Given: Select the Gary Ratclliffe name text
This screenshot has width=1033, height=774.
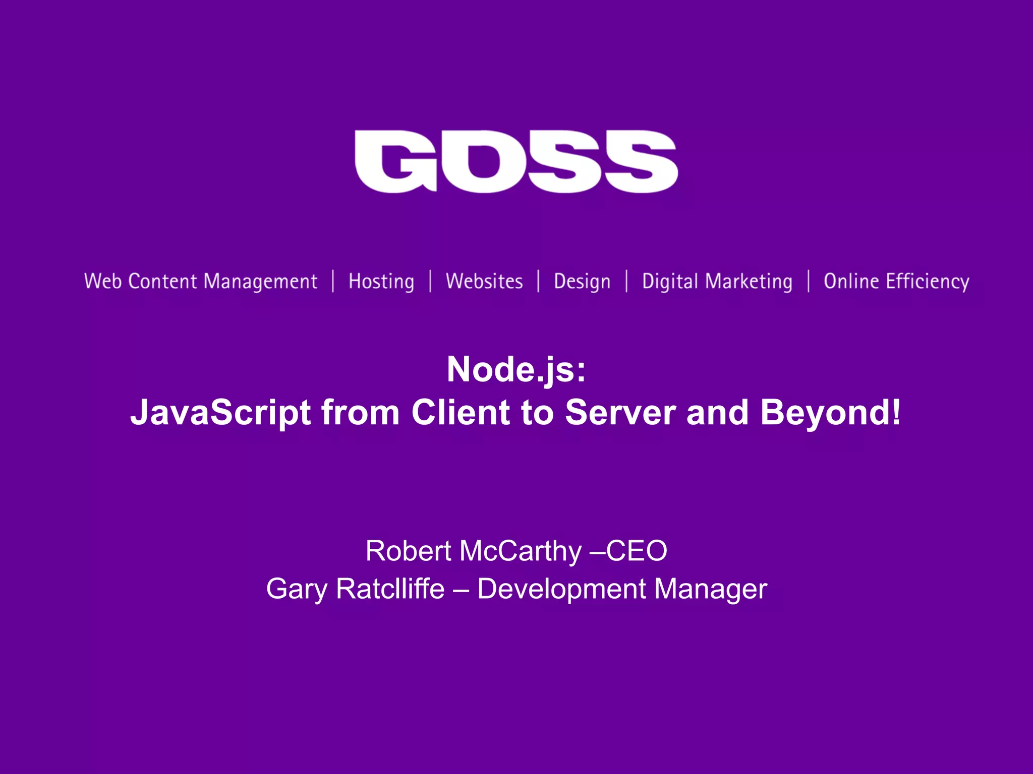Looking at the screenshot, I should (x=355, y=589).
